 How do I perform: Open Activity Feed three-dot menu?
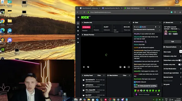click(104, 75)
